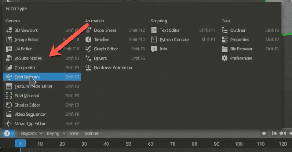Viewport: 292px width, 152px height.
Task: Choose Nonlinear Animation from the menu
Action: point(113,67)
